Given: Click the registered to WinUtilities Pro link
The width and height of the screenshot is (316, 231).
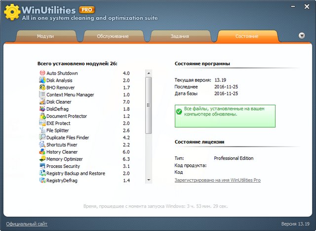Looking at the screenshot, I should pos(217,180).
